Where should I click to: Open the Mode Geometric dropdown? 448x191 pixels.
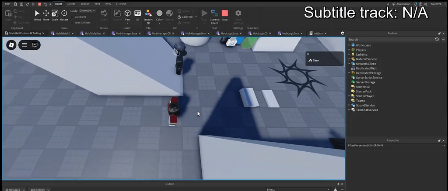pos(87,10)
